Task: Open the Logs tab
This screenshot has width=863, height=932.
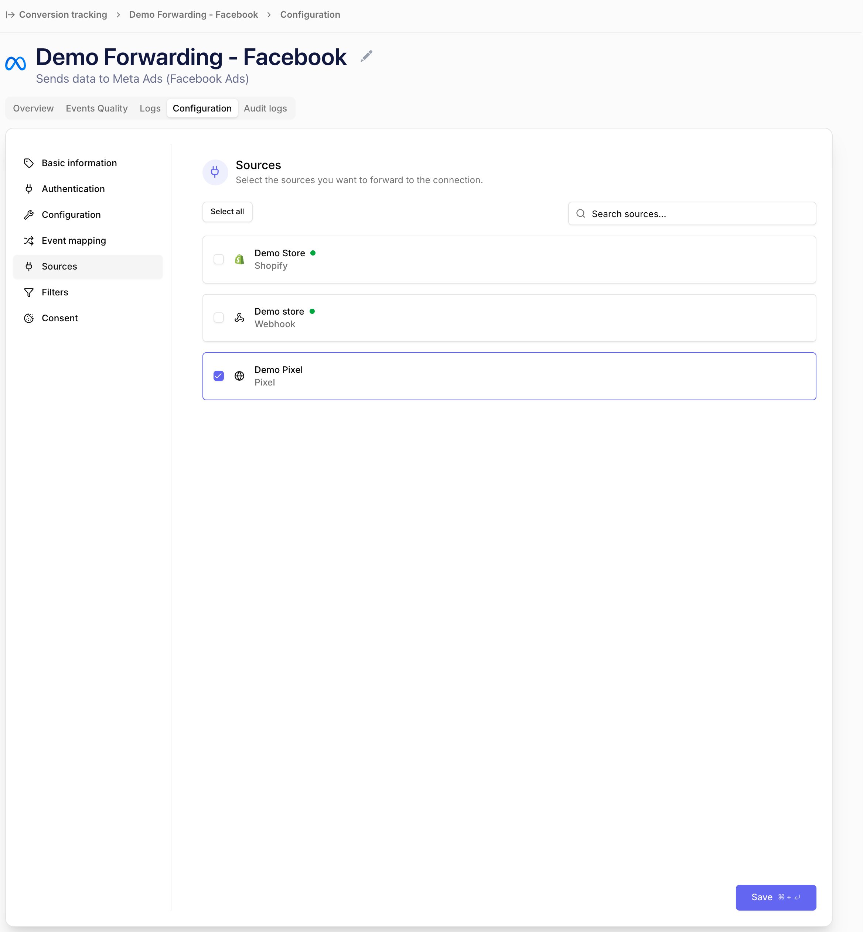Action: 150,108
